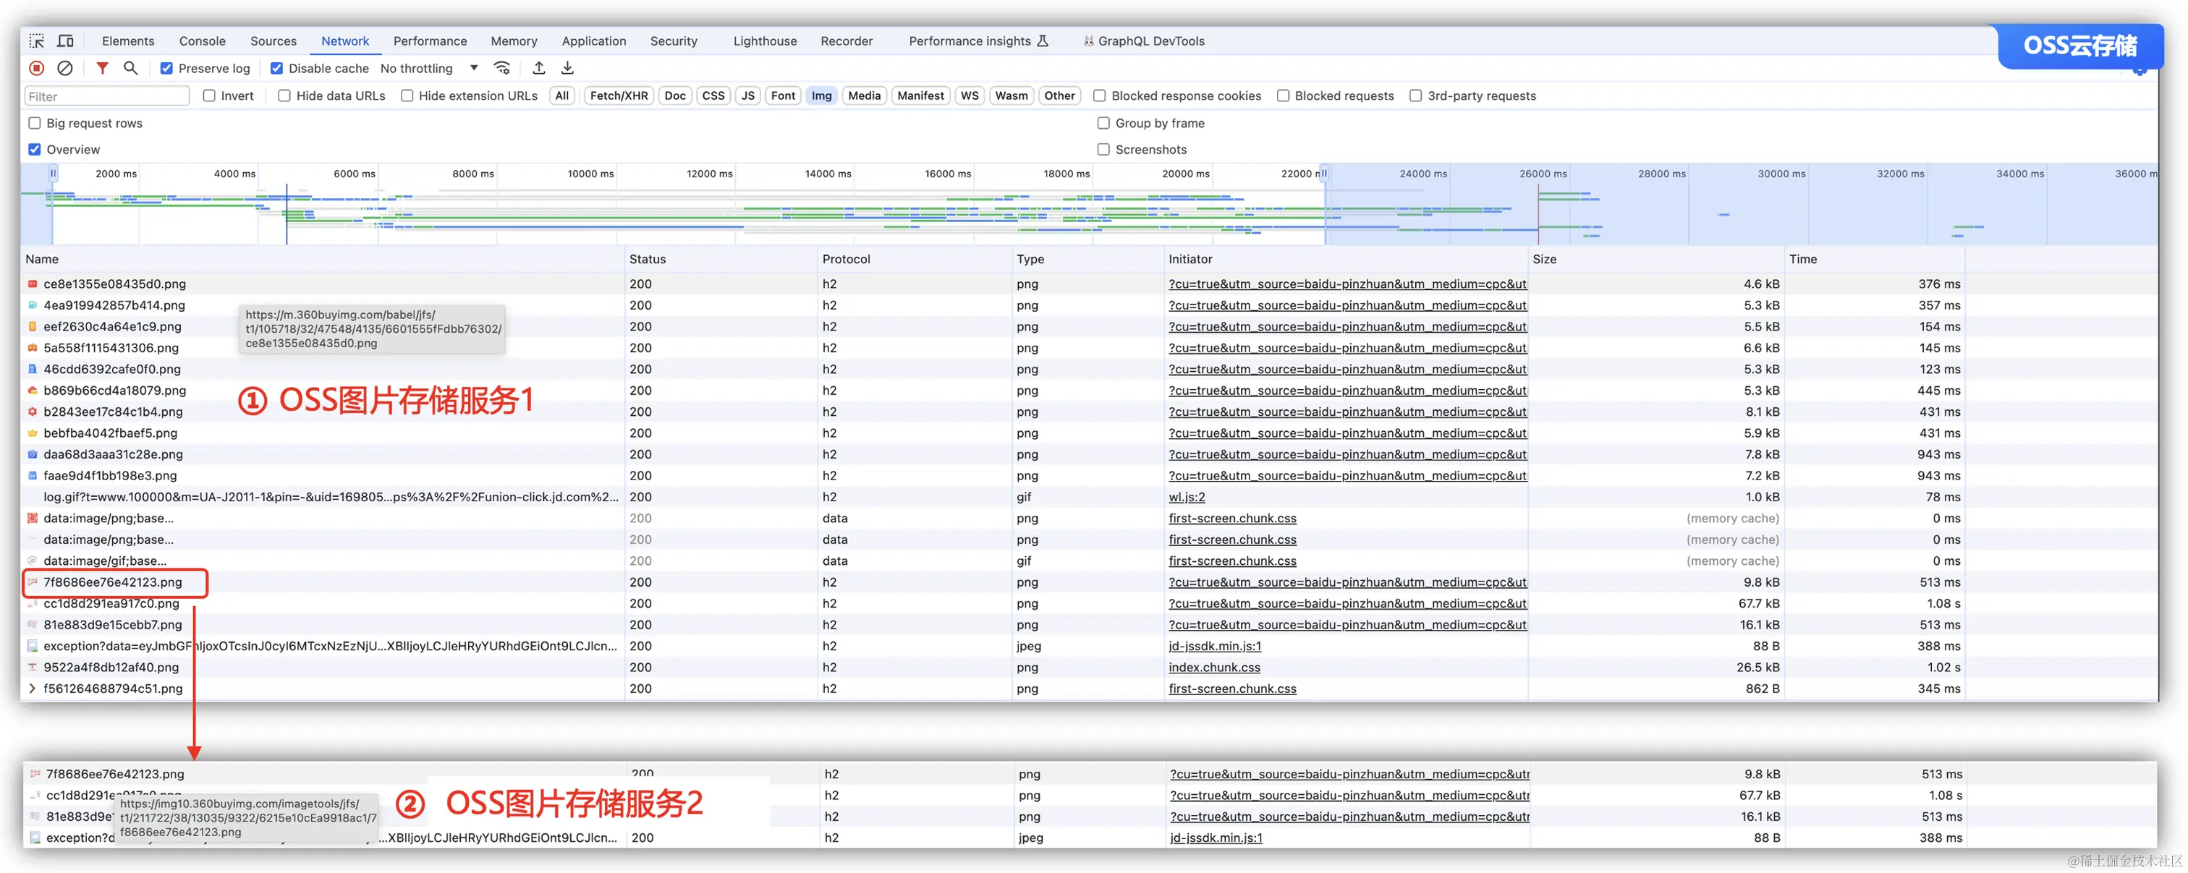Open the Sources tab
The height and width of the screenshot is (873, 2188).
click(x=273, y=41)
